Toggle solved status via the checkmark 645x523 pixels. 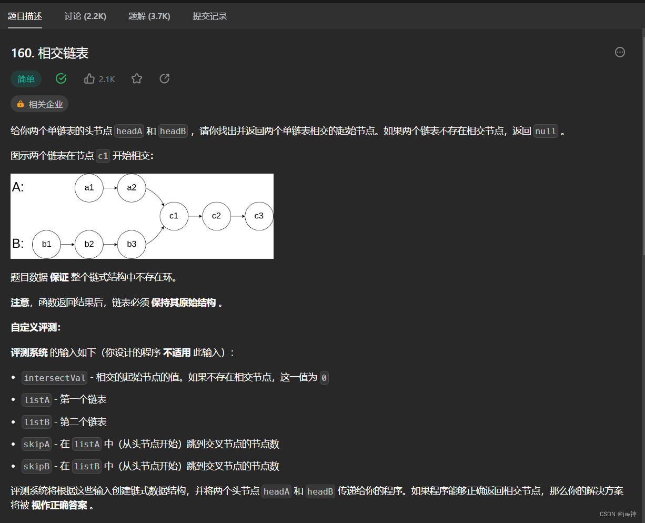tap(61, 78)
